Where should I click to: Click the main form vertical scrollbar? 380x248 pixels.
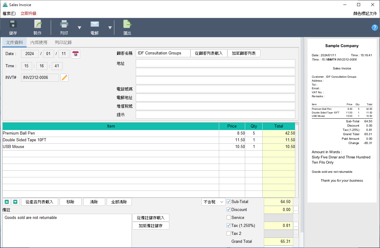pyautogui.click(x=302, y=135)
